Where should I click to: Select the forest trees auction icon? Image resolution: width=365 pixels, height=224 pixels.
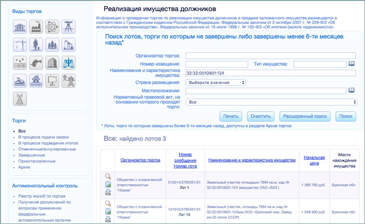pos(52,45)
